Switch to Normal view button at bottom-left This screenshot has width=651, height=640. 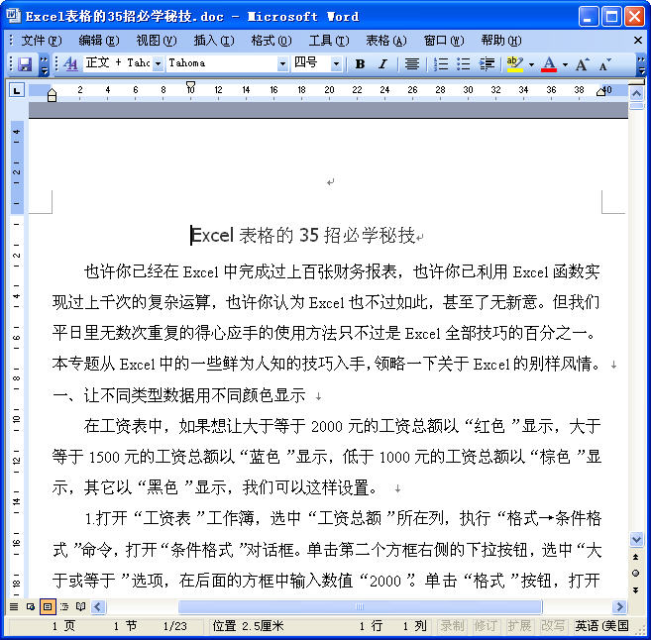[x=14, y=606]
